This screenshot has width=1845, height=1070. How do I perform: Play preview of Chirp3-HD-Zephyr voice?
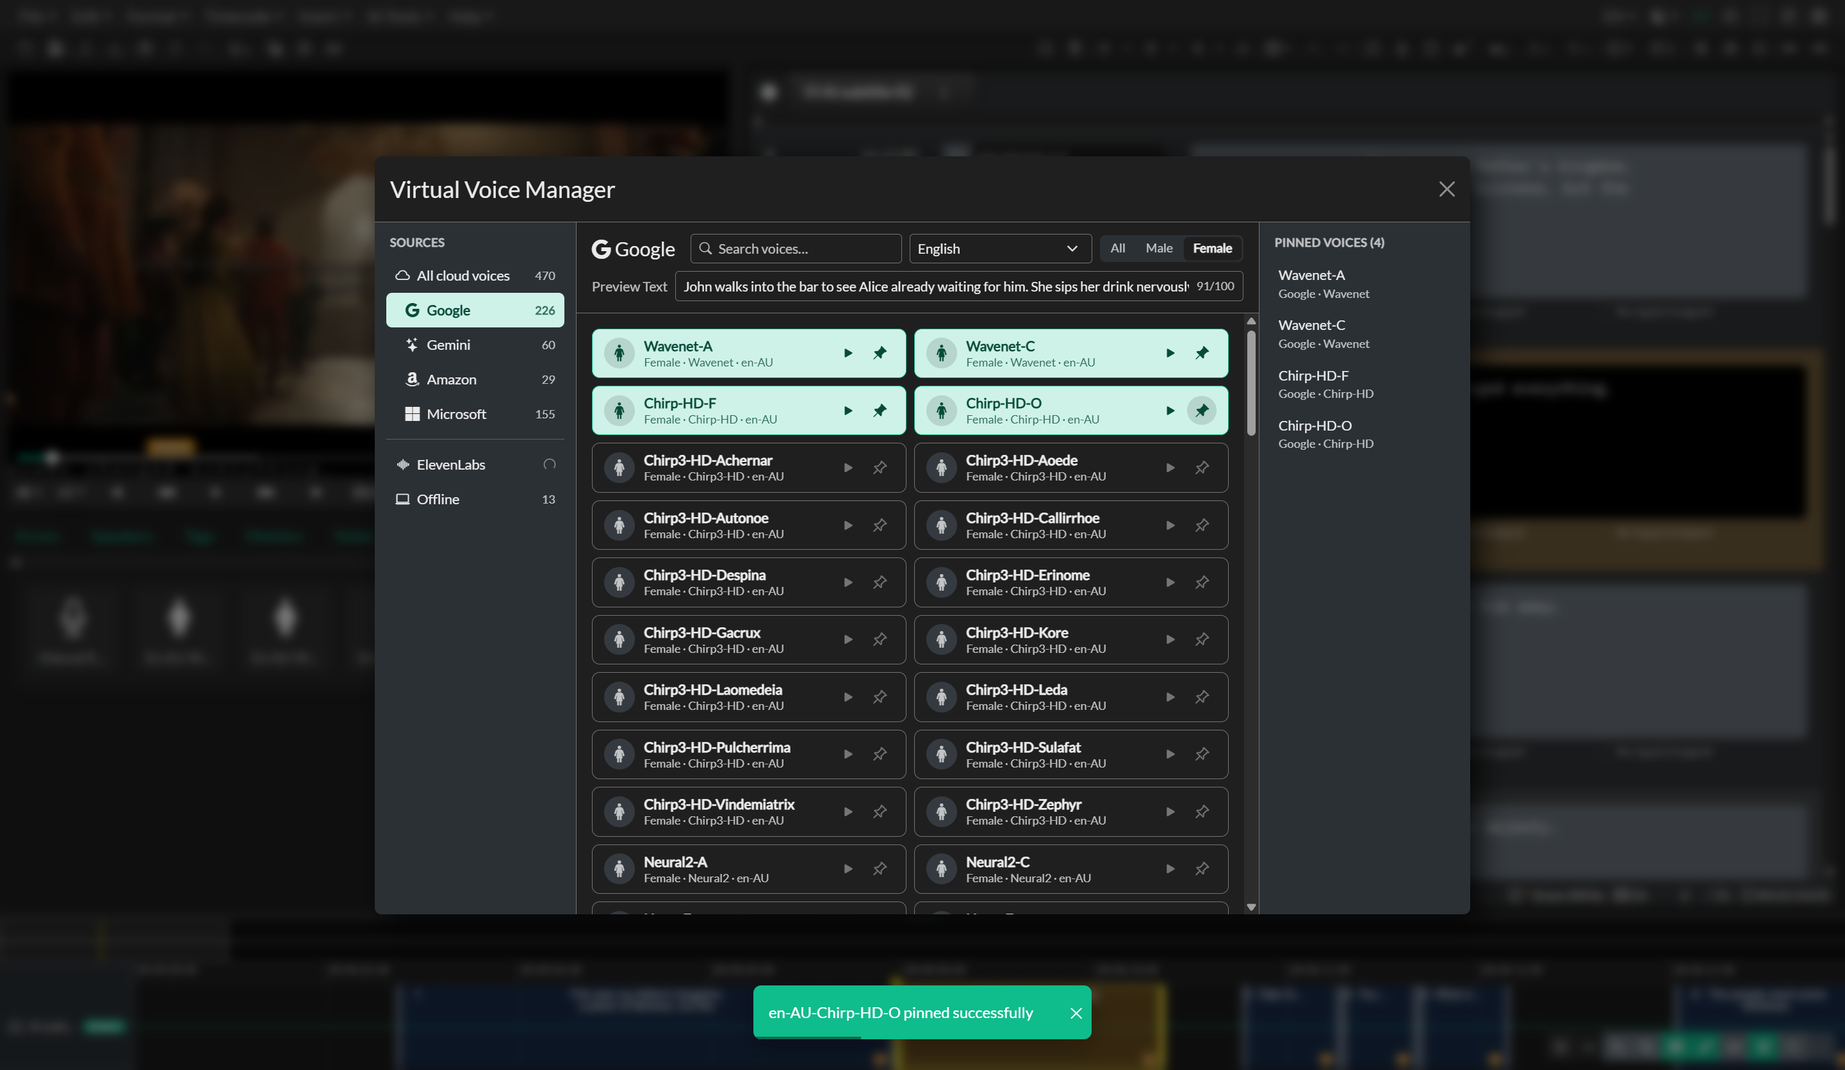pyautogui.click(x=1170, y=812)
